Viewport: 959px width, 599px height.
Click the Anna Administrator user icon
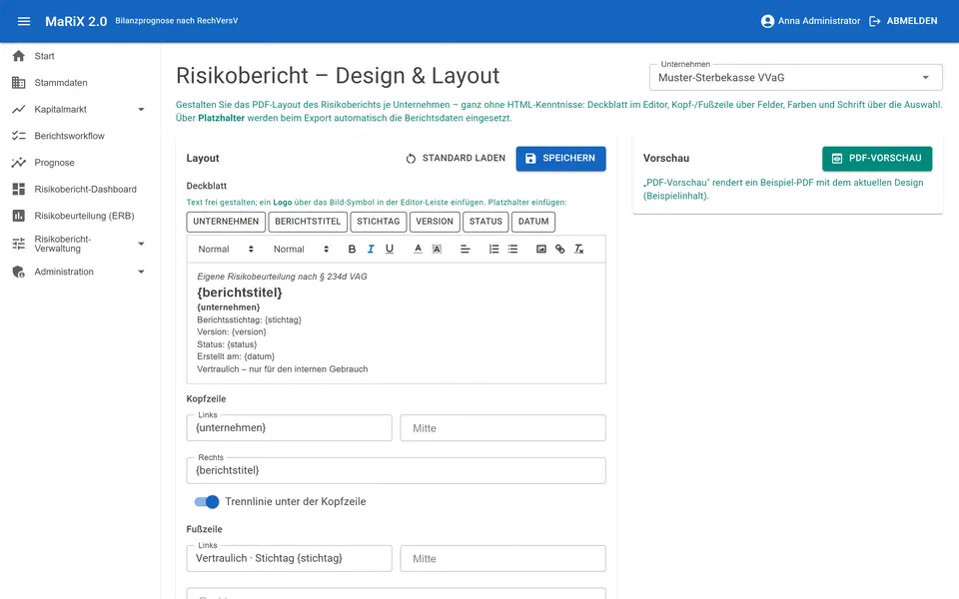[x=767, y=21]
